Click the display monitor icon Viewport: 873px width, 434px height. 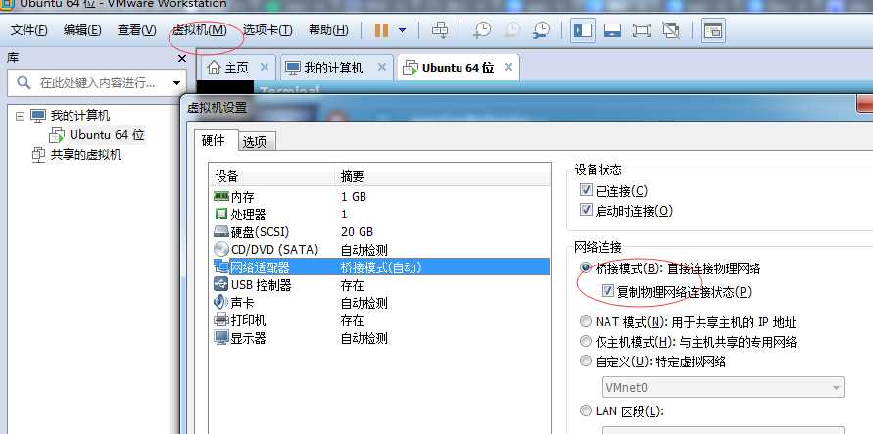[x=221, y=338]
